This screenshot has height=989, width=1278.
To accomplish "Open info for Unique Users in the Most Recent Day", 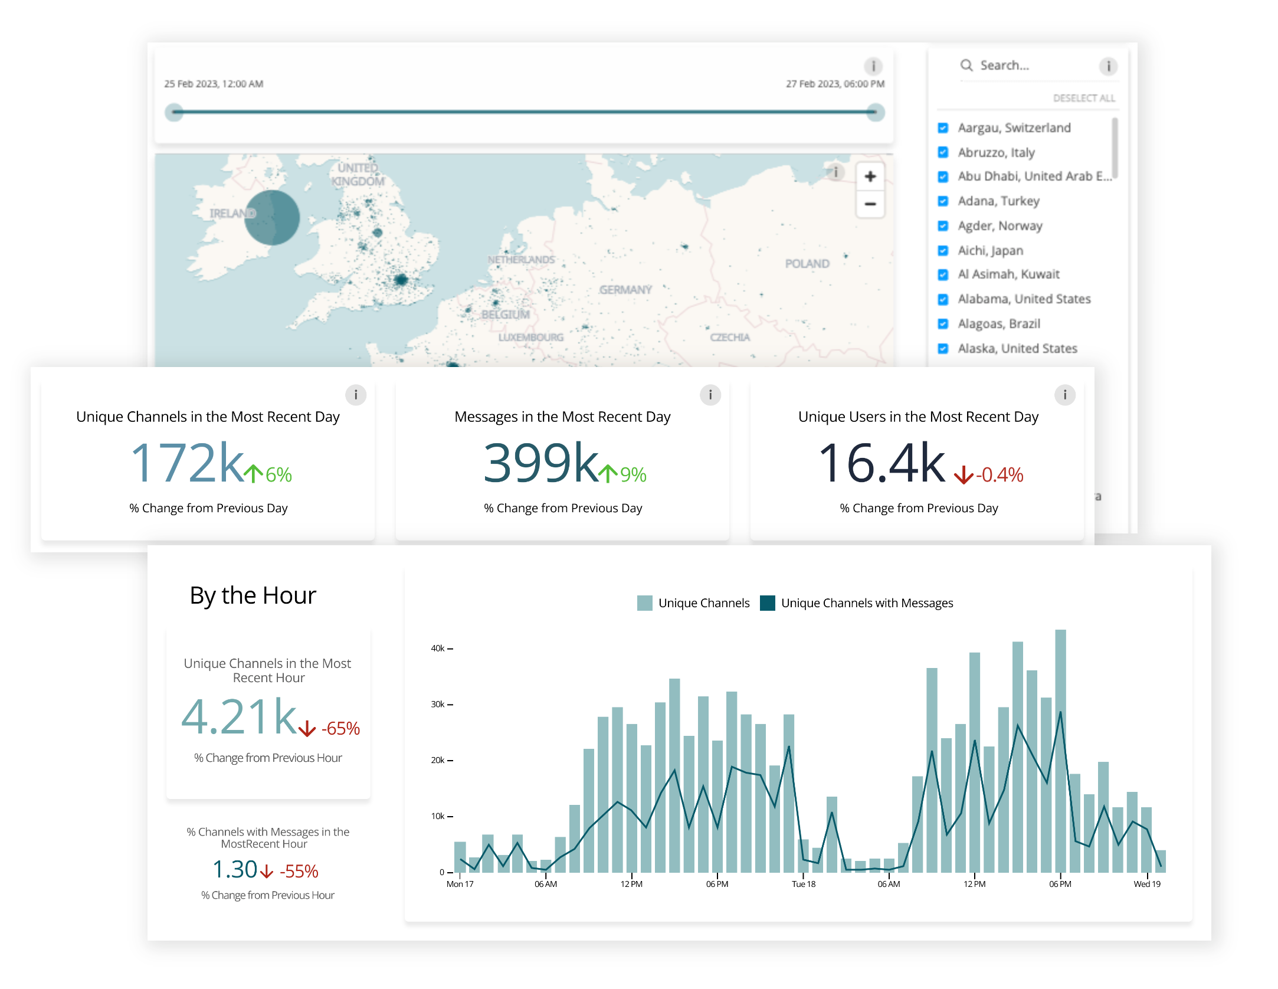I will point(1065,395).
